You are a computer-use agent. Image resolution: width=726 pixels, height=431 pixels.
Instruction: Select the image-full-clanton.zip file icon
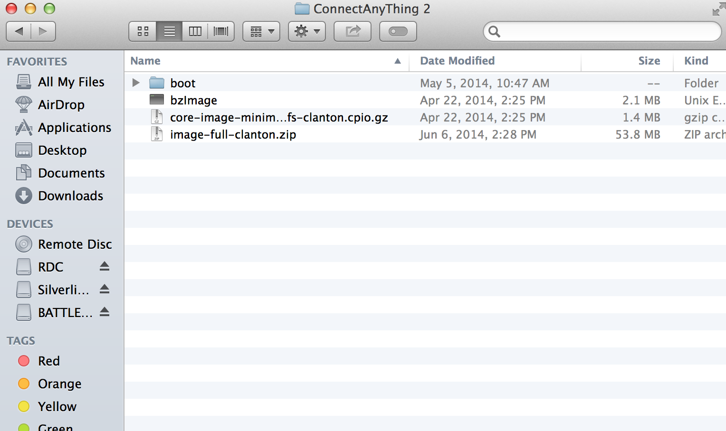coord(157,134)
